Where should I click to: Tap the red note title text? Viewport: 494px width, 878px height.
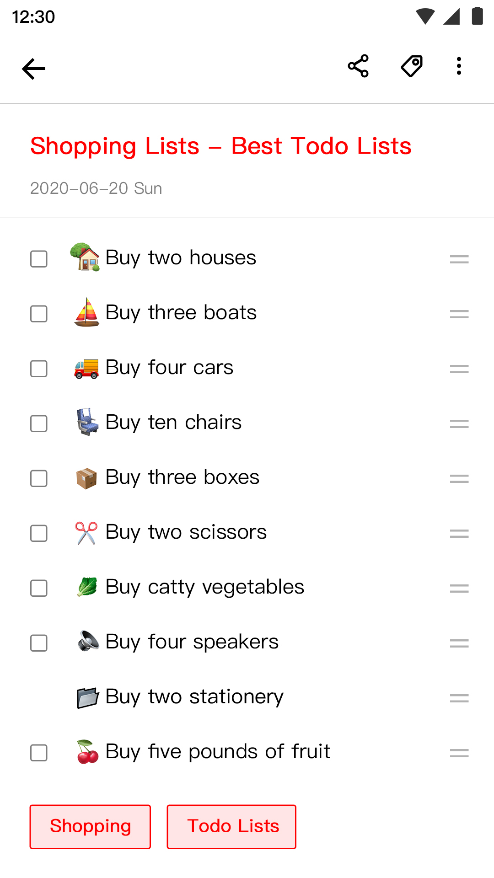click(x=220, y=146)
